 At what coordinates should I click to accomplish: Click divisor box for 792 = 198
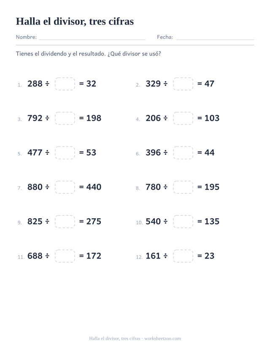(65, 118)
